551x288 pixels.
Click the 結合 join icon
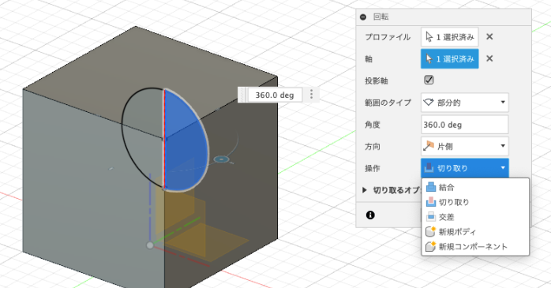tap(431, 187)
